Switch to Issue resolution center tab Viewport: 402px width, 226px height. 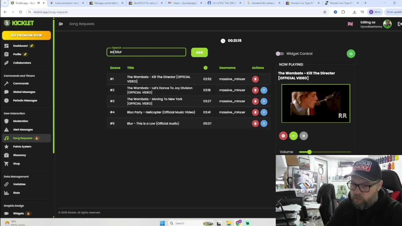67,3
